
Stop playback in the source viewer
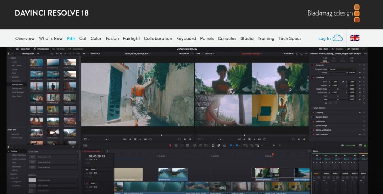[x=135, y=139]
